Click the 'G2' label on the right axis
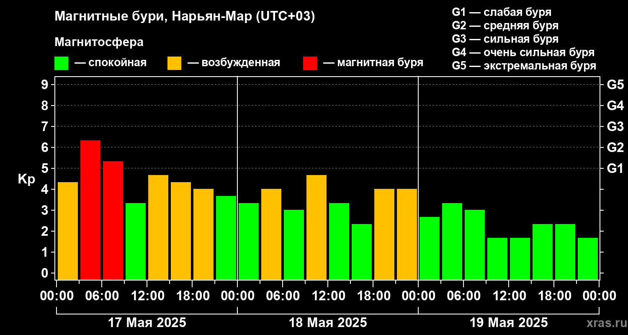This screenshot has height=335, width=628. click(615, 148)
